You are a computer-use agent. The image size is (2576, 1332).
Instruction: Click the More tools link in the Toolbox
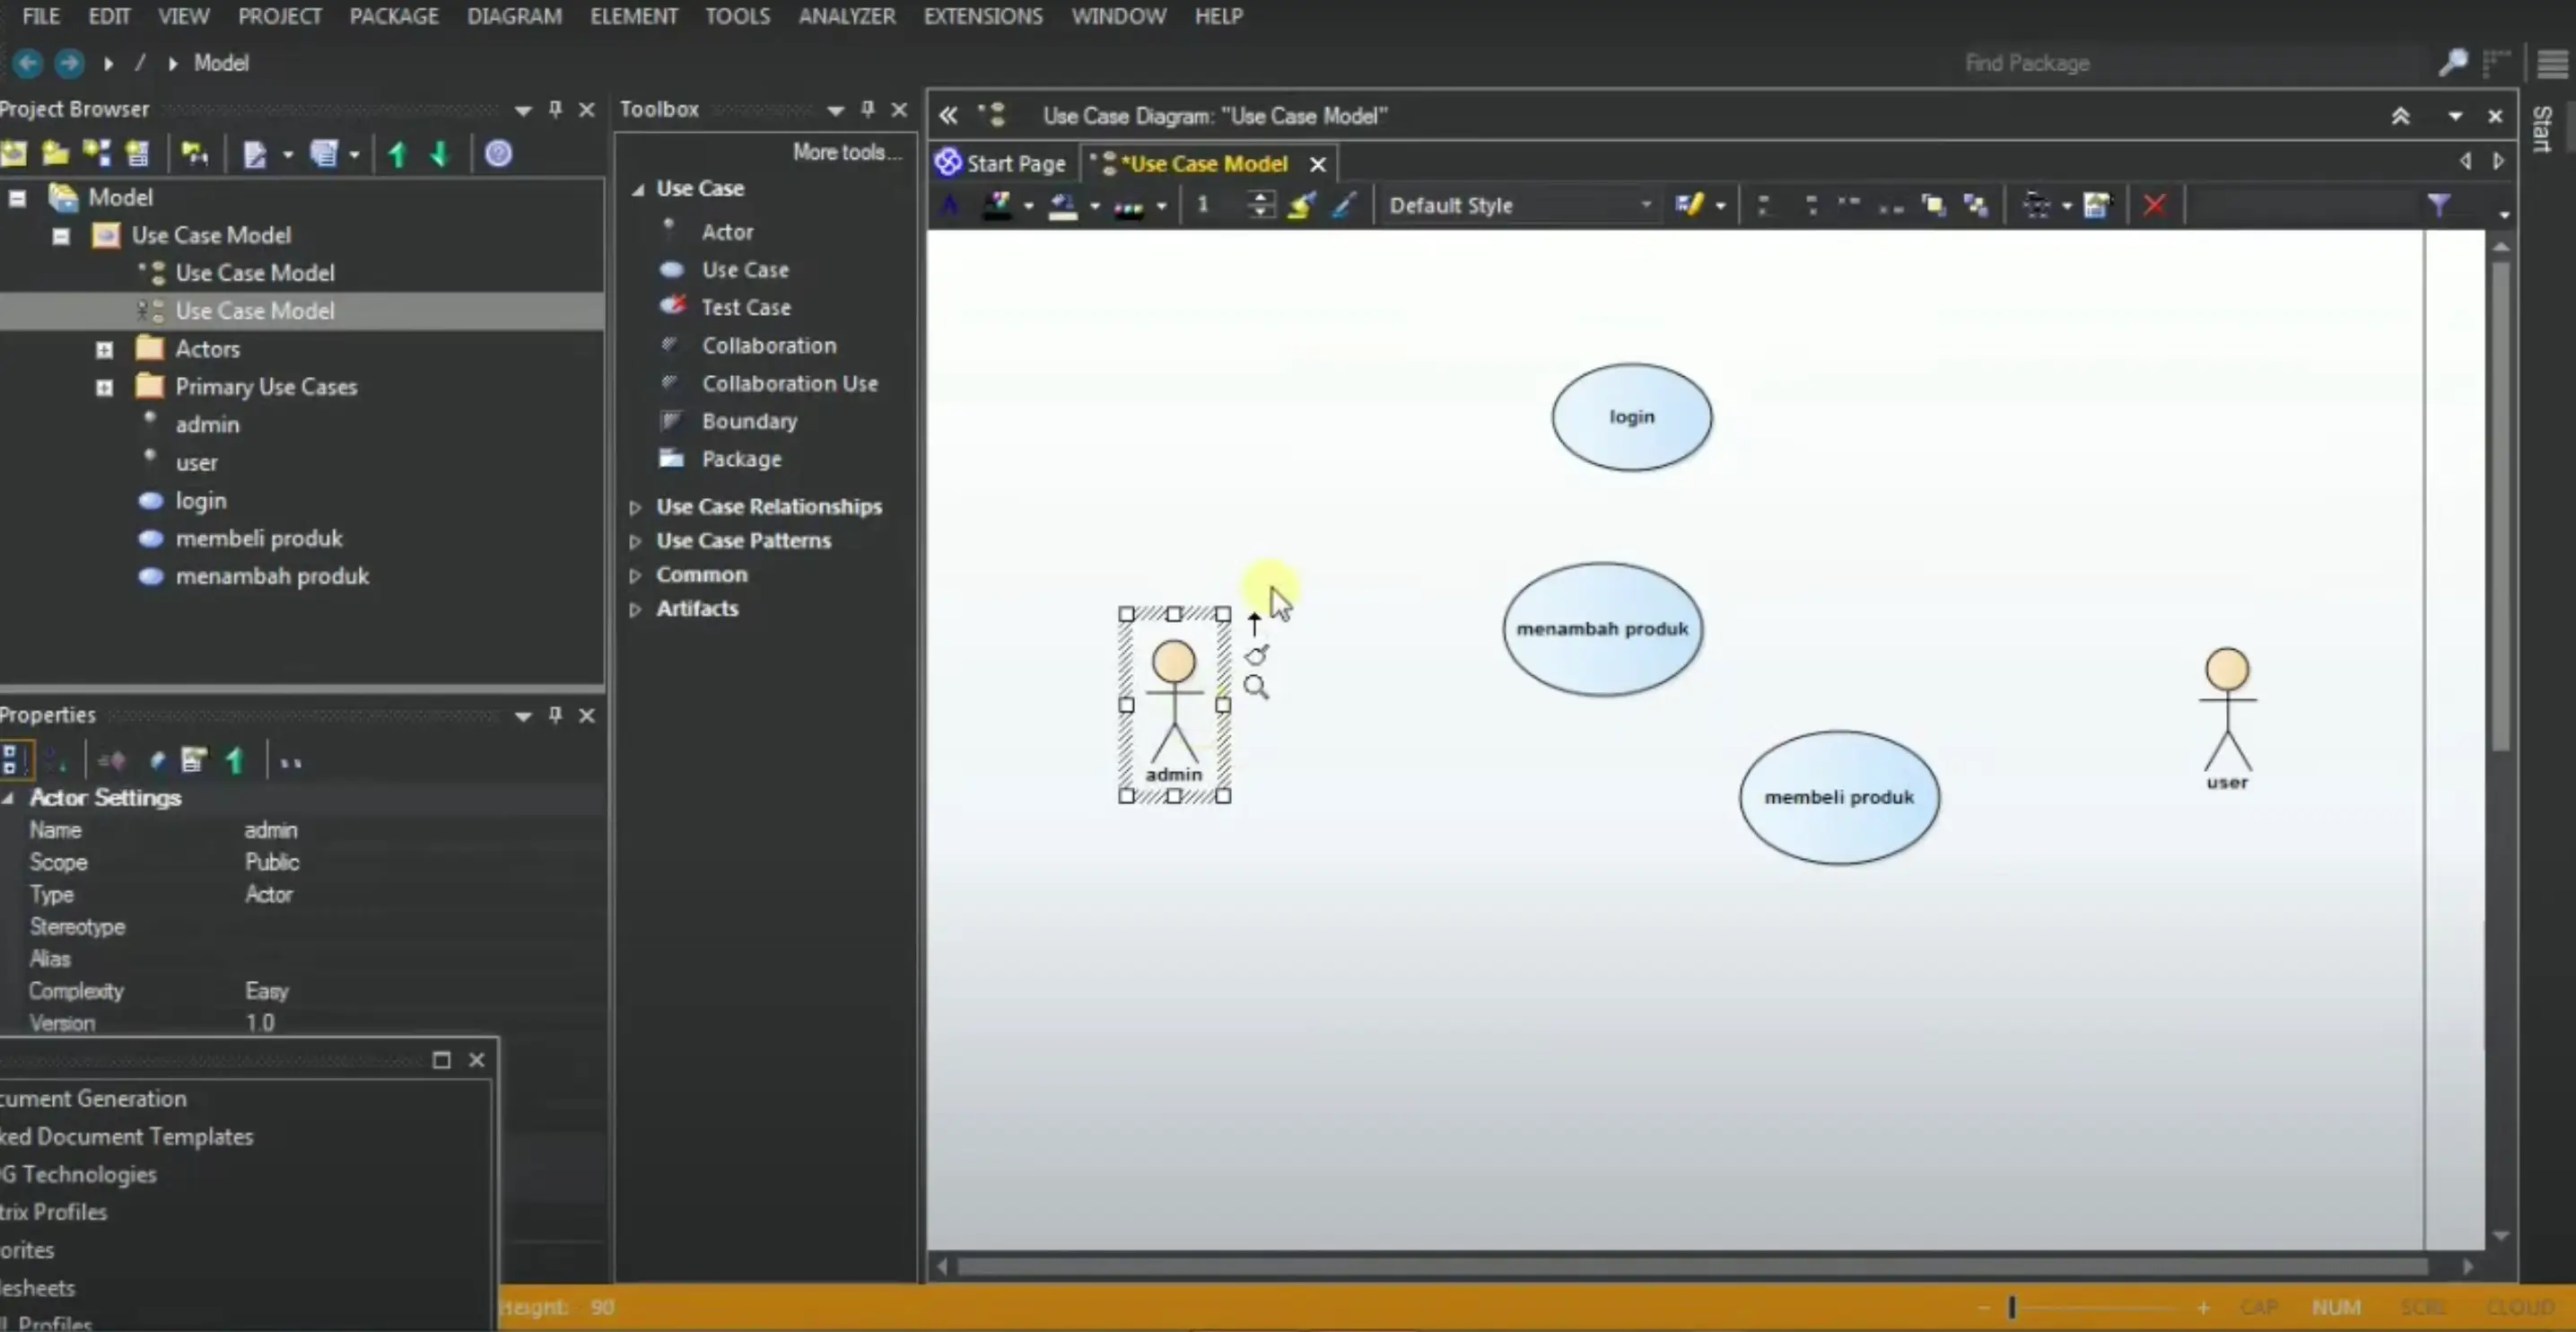846,152
